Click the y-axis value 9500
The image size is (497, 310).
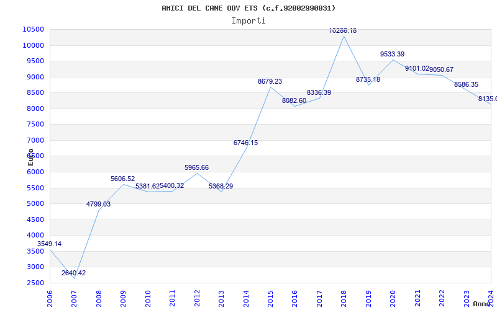(x=35, y=61)
